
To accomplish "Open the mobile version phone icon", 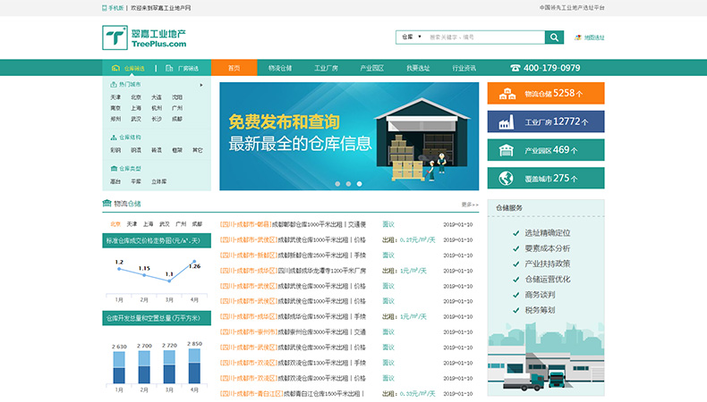I will pos(105,7).
